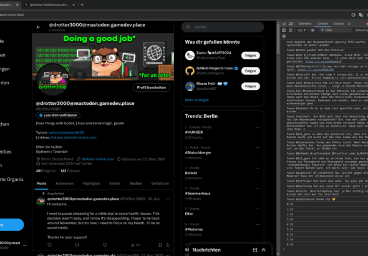368x256 pixels.
Task: Open the #Pistorius trend
Action: [194, 229]
